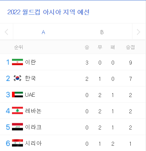Select the 레바논 team name

(33, 111)
